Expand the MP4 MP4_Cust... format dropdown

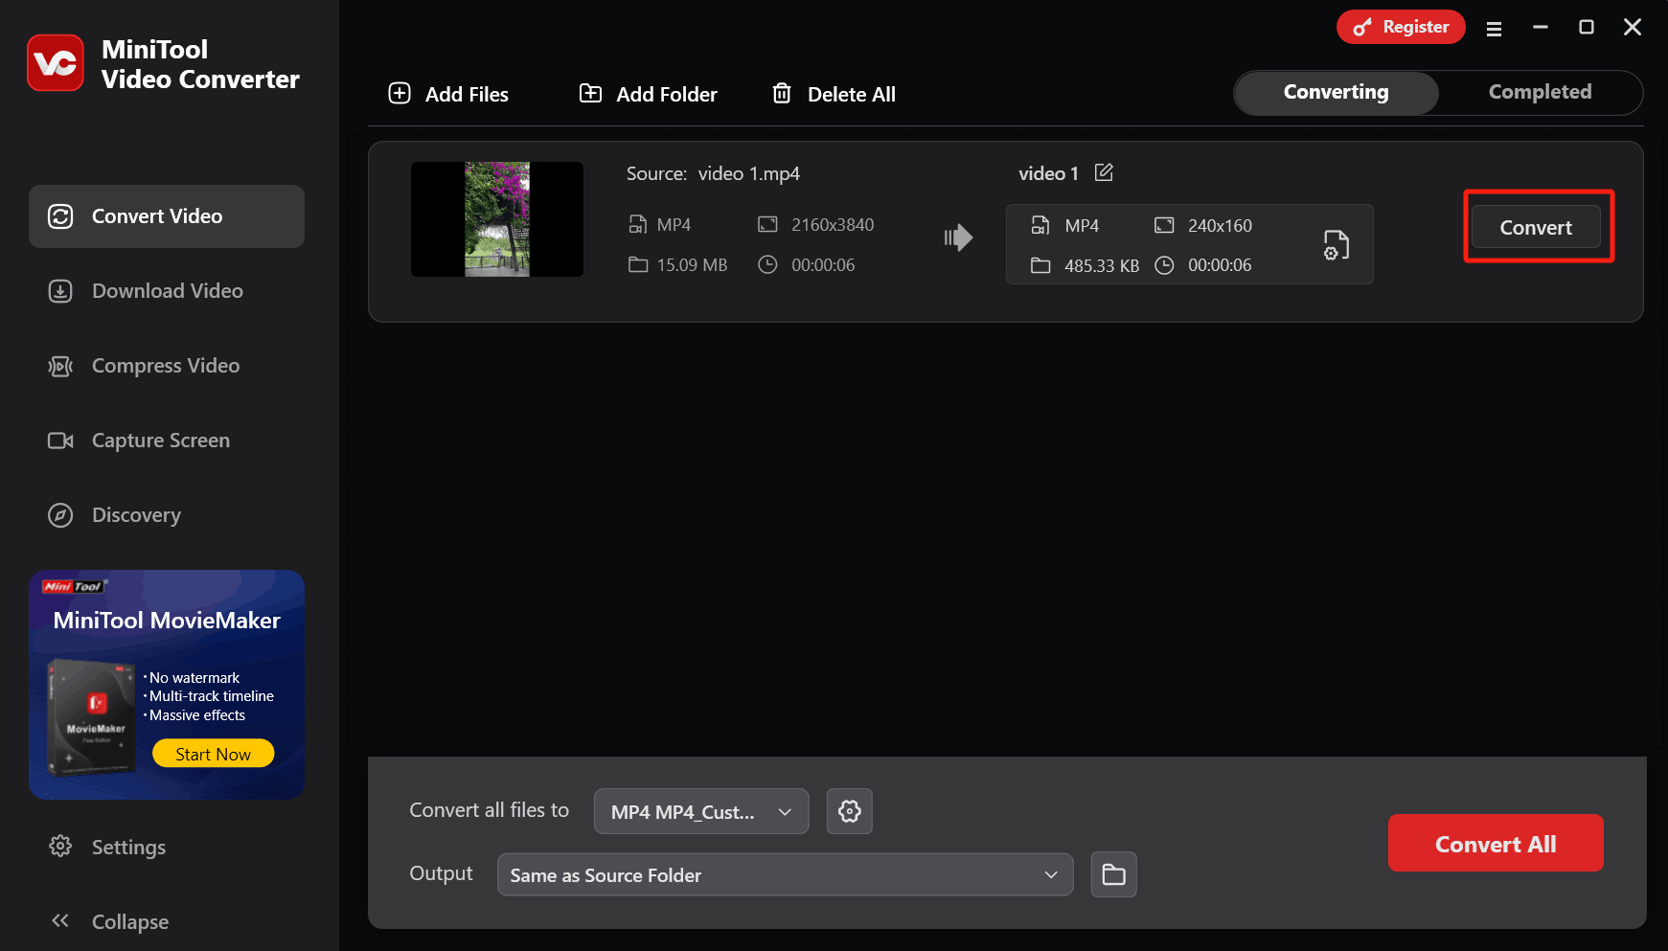[701, 811]
